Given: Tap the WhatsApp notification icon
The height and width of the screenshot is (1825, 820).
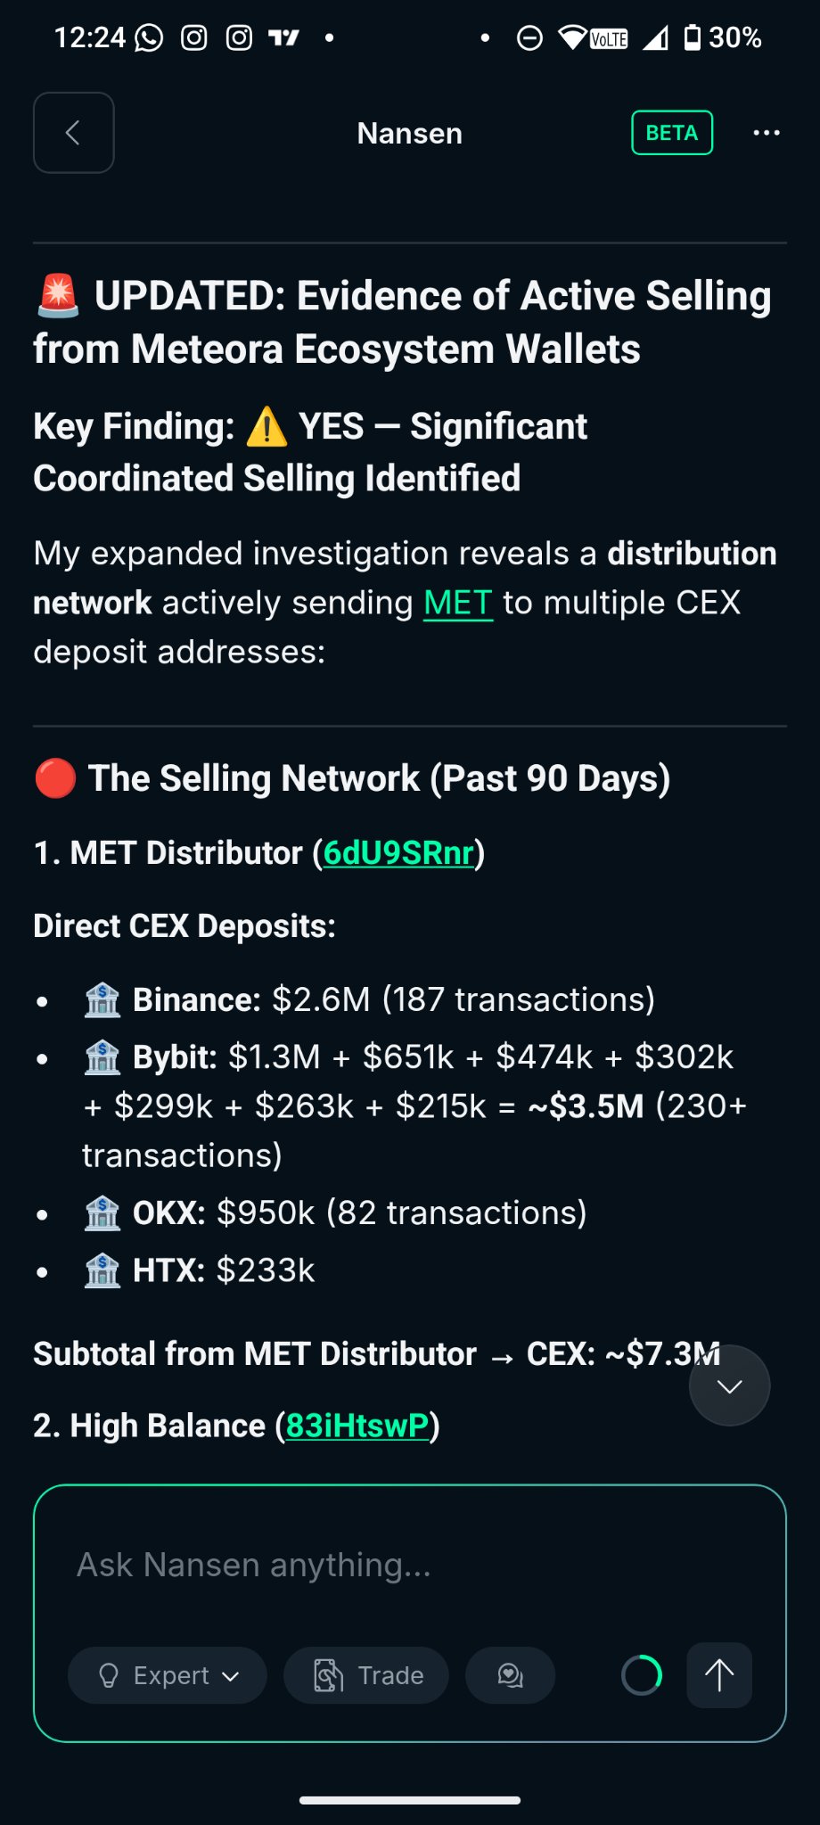Looking at the screenshot, I should (149, 37).
